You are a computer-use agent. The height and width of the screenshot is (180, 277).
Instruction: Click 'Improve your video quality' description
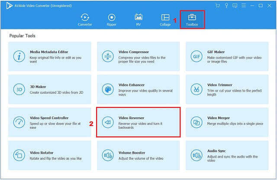(145, 92)
